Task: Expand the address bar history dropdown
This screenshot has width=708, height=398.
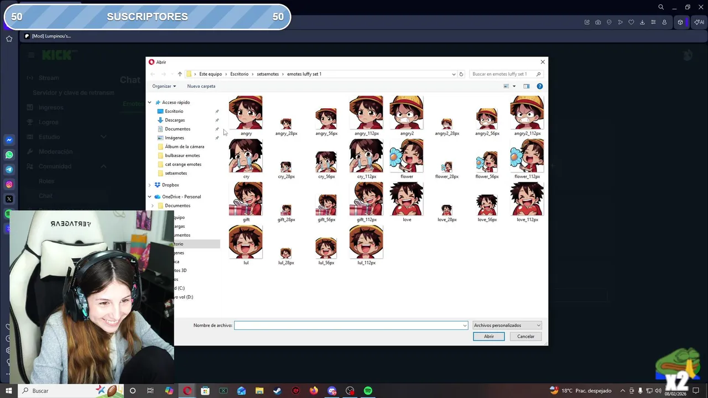Action: point(454,74)
